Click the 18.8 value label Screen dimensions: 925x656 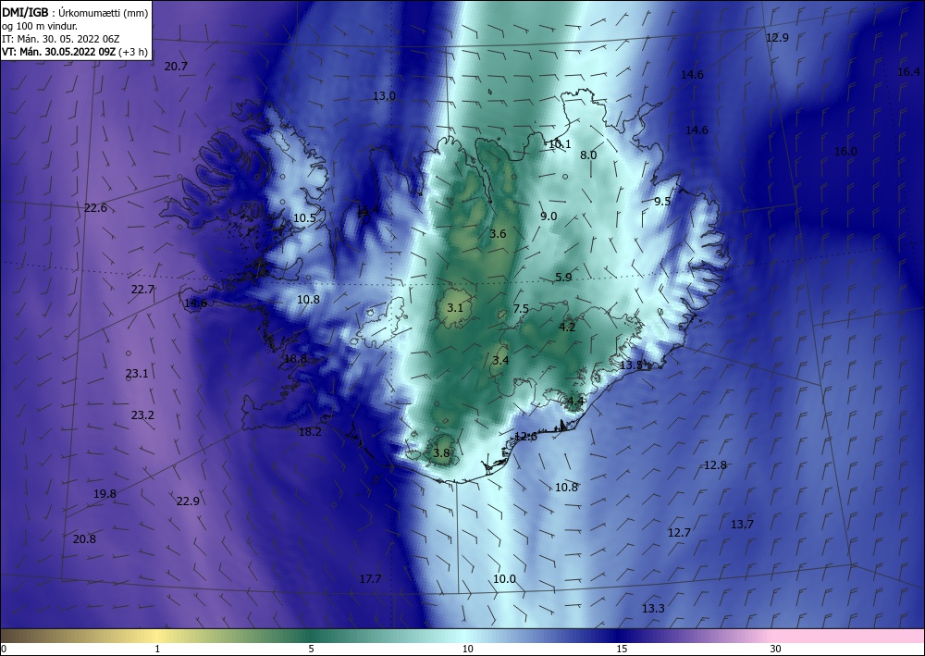tap(296, 359)
